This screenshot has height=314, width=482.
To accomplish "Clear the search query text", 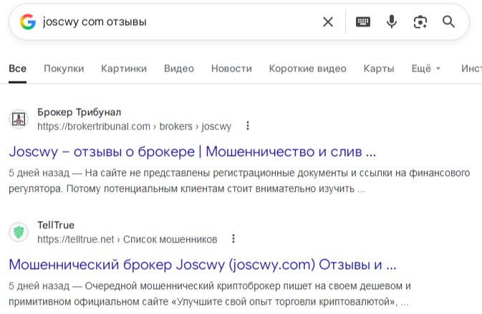I will tap(328, 22).
